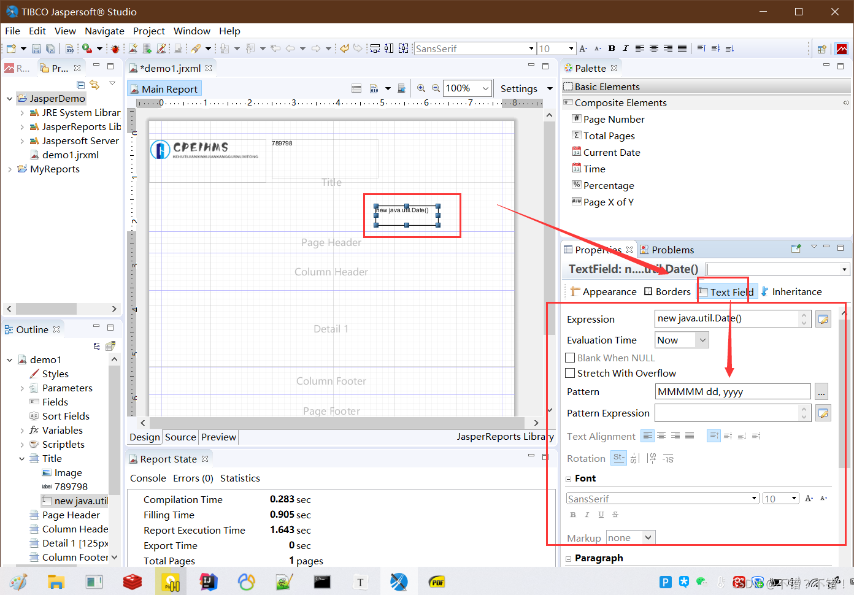Viewport: 854px width, 595px height.
Task: Open the 100% zoom level dropdown
Action: click(x=468, y=88)
